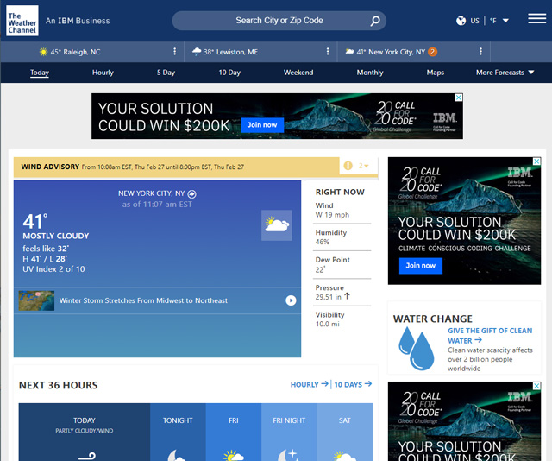Click the mostly cloudy condition icon
Image resolution: width=552 pixels, height=461 pixels.
click(x=277, y=225)
